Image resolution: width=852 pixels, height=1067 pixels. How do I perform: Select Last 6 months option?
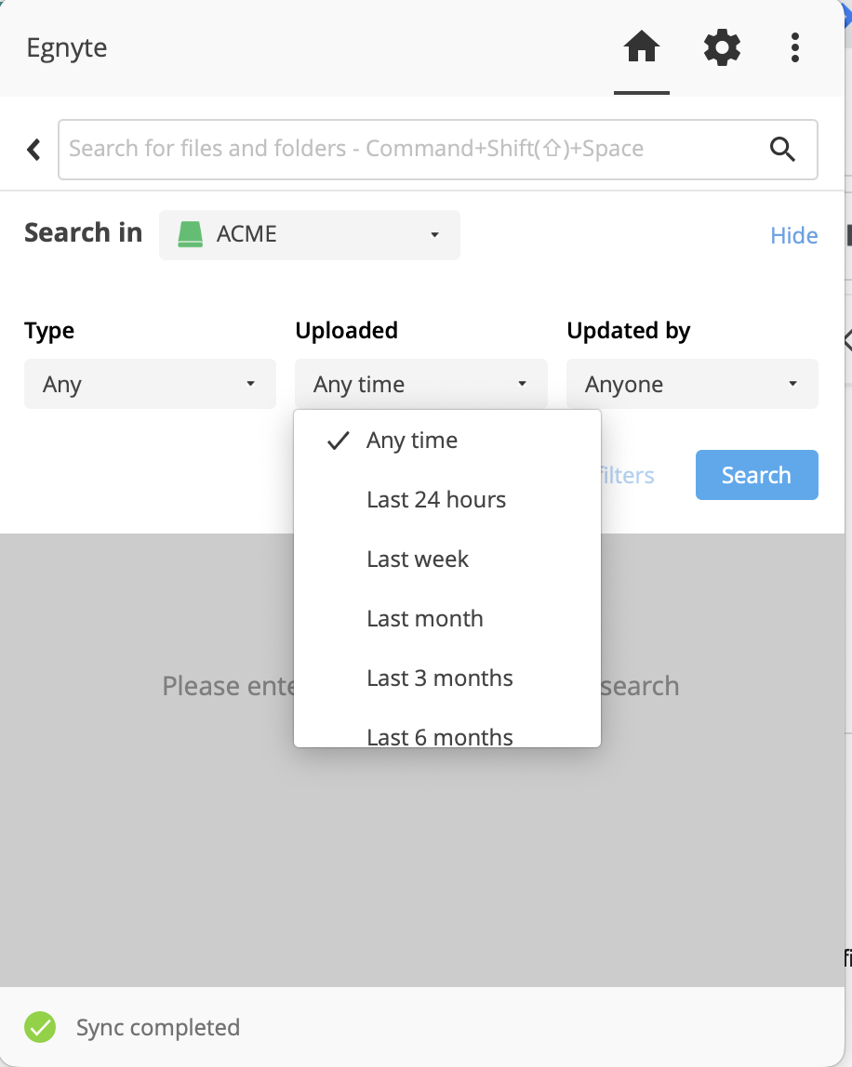[440, 736]
